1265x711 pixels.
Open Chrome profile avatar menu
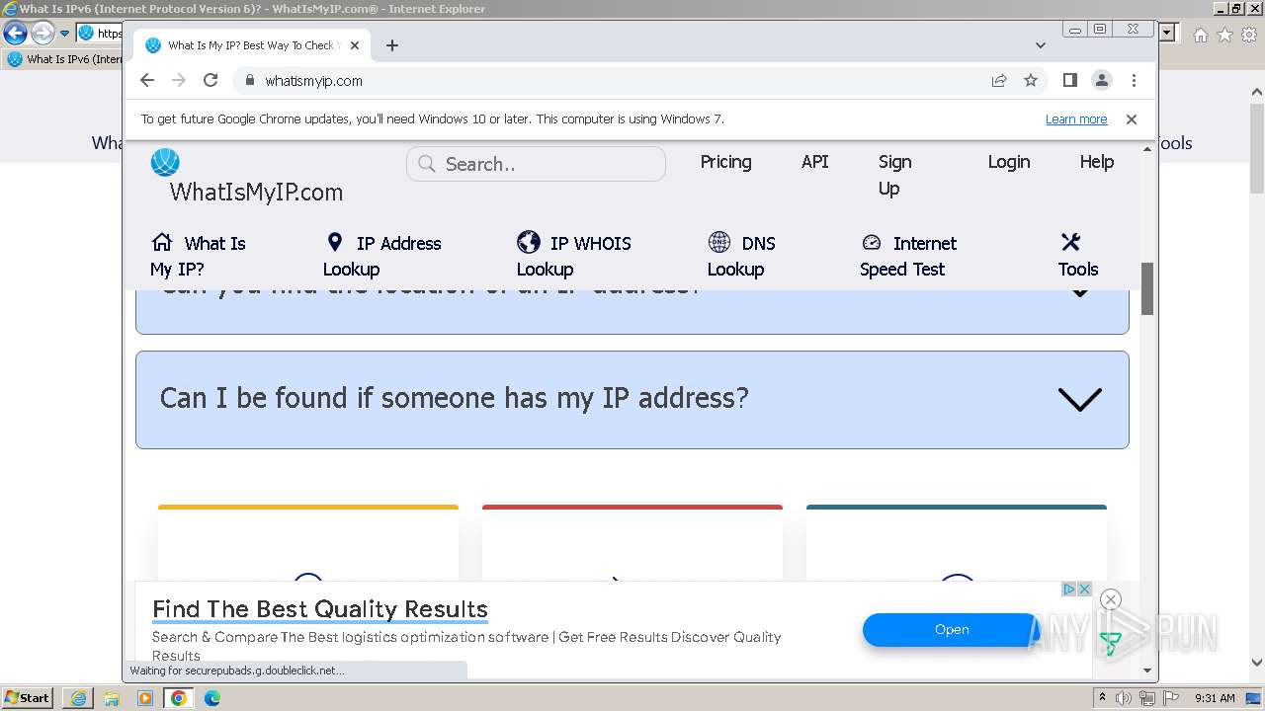tap(1101, 80)
